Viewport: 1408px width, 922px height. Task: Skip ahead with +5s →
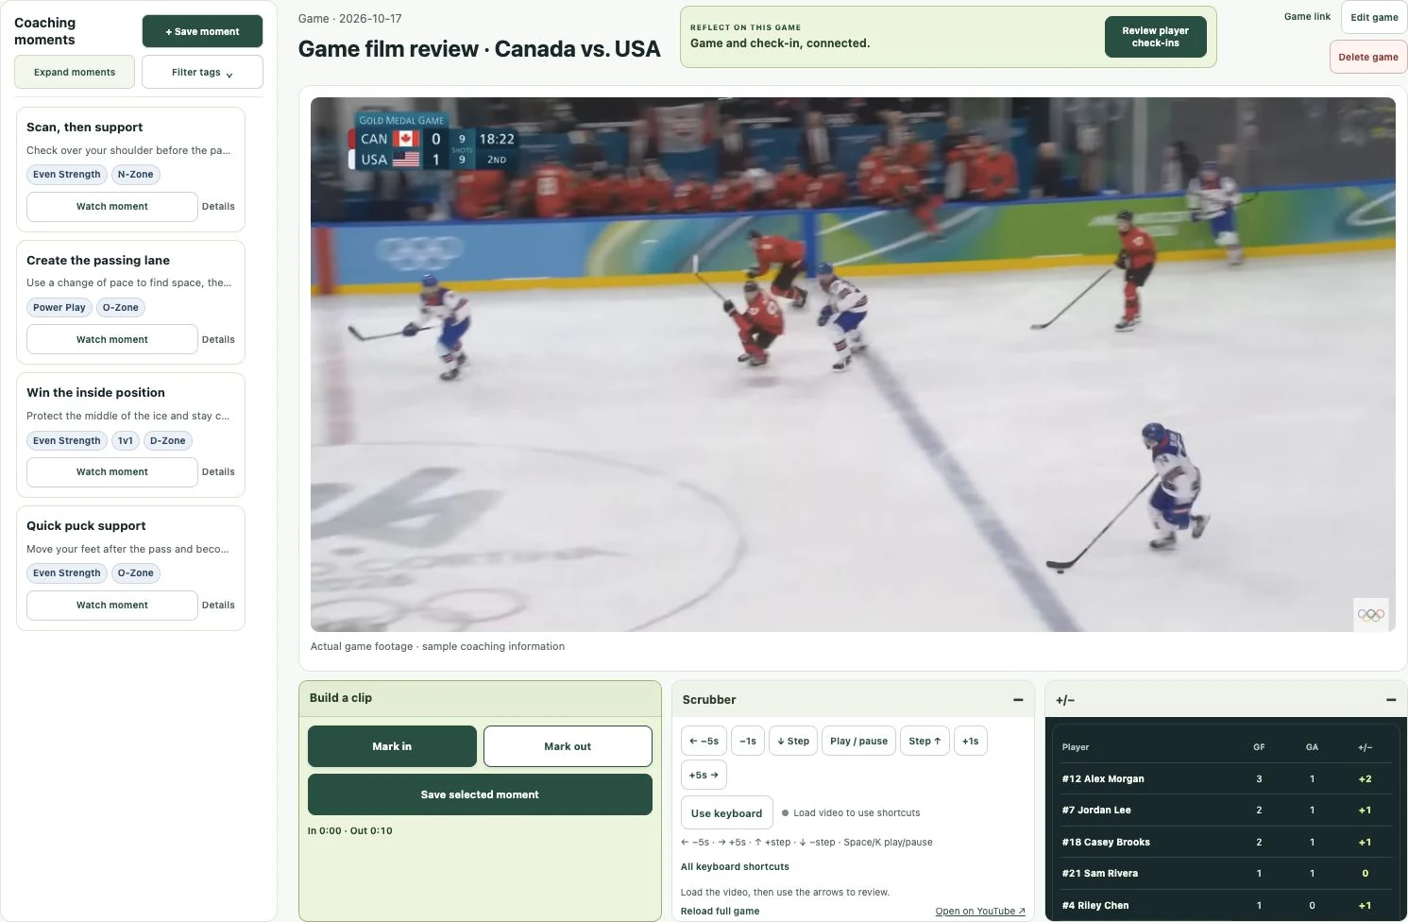[704, 776]
